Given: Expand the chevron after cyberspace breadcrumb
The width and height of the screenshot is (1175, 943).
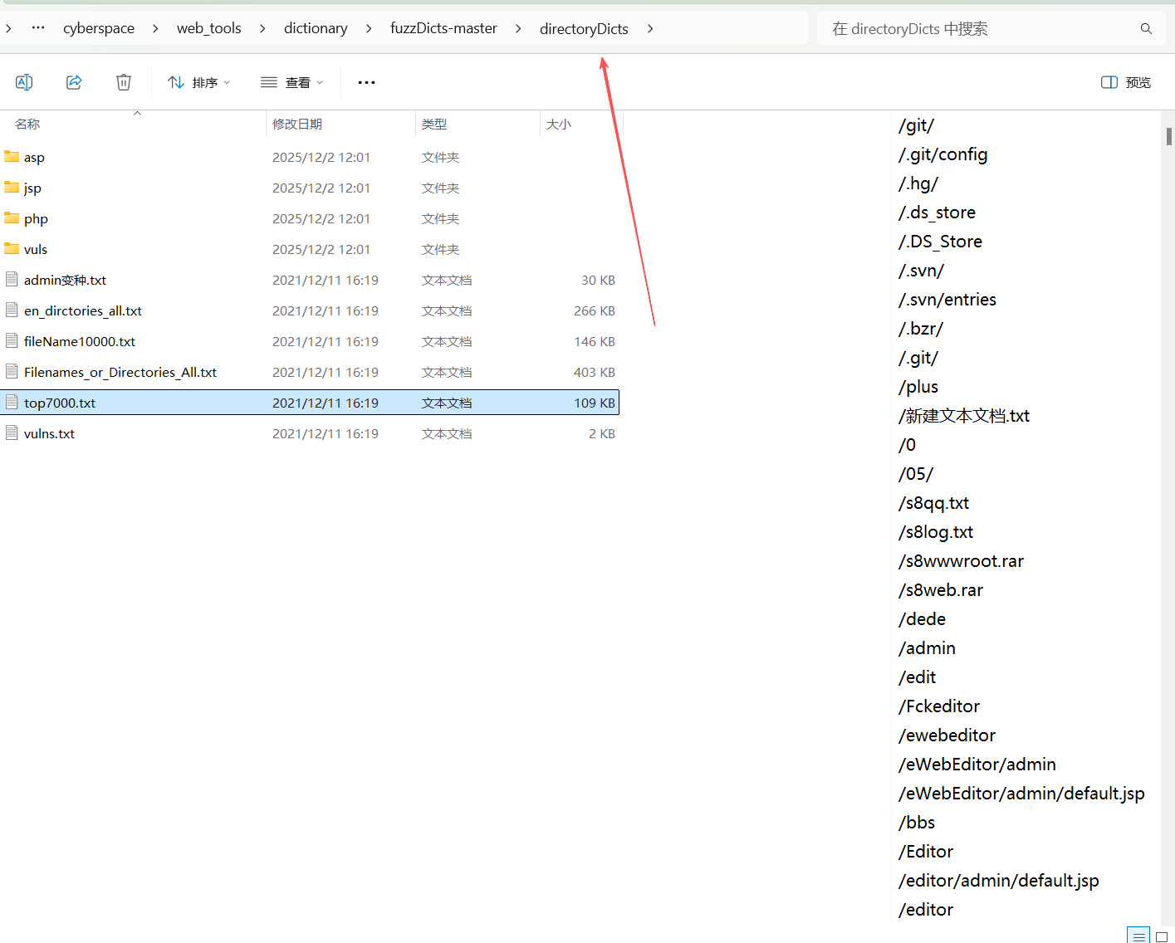Looking at the screenshot, I should [x=155, y=28].
